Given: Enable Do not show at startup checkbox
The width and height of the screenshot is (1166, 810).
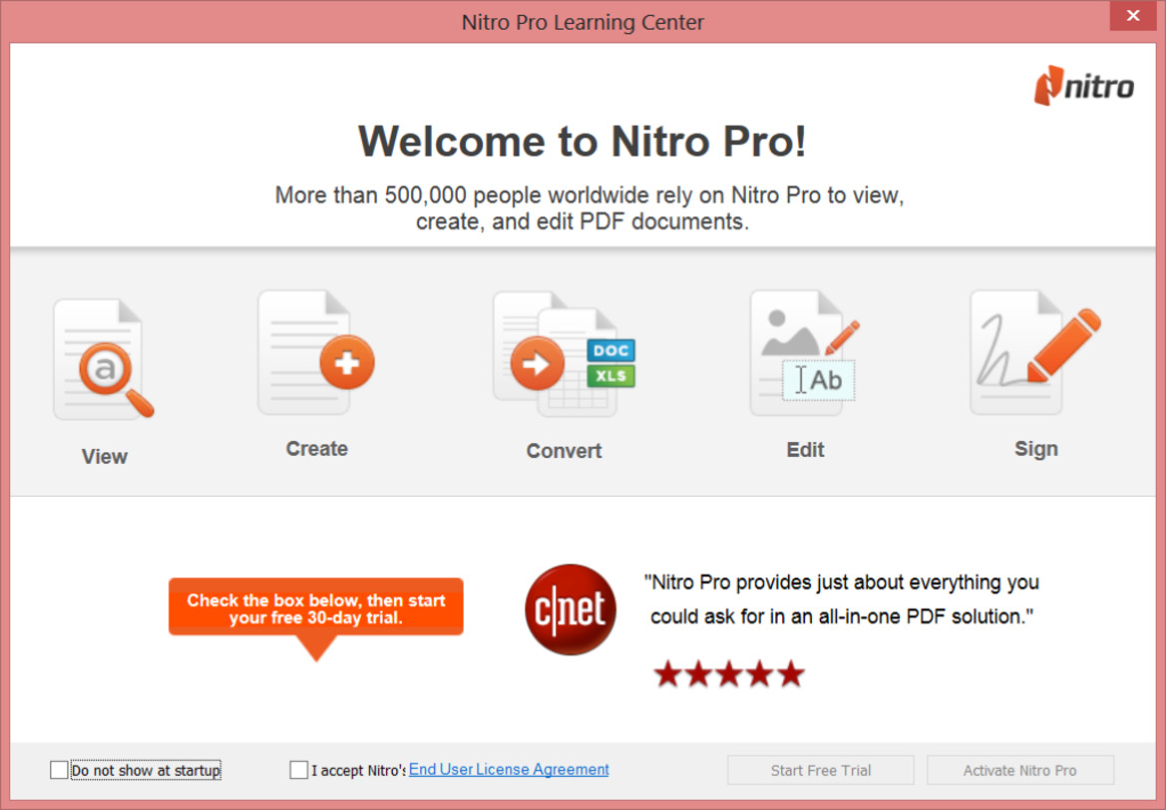Looking at the screenshot, I should pyautogui.click(x=59, y=770).
